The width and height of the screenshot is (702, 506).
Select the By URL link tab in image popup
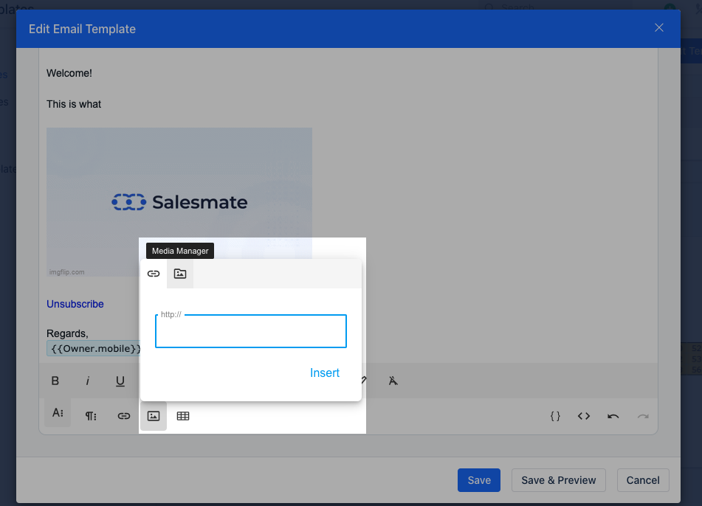pos(154,274)
